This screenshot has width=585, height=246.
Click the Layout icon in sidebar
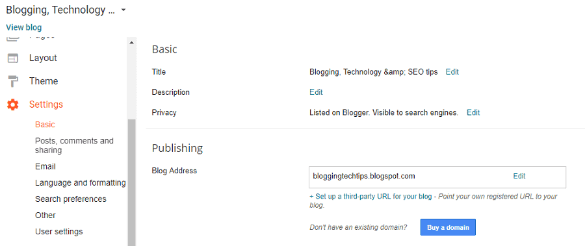13,58
